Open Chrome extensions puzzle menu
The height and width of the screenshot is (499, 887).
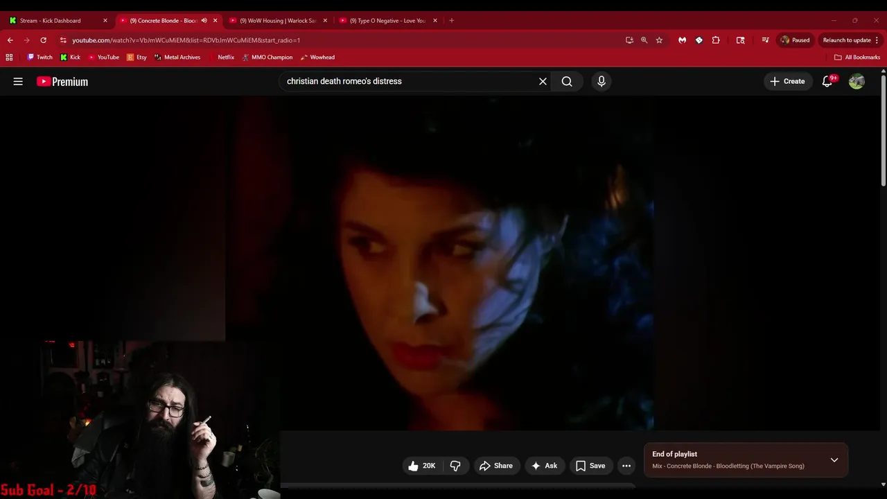coord(716,40)
